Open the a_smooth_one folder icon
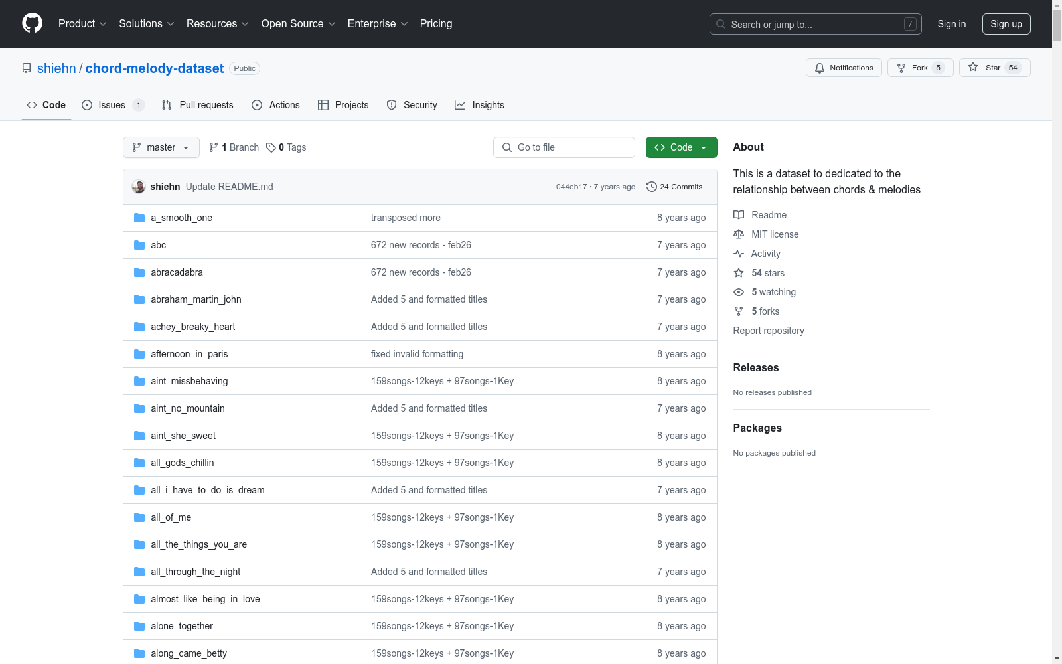The image size is (1062, 664). (139, 218)
